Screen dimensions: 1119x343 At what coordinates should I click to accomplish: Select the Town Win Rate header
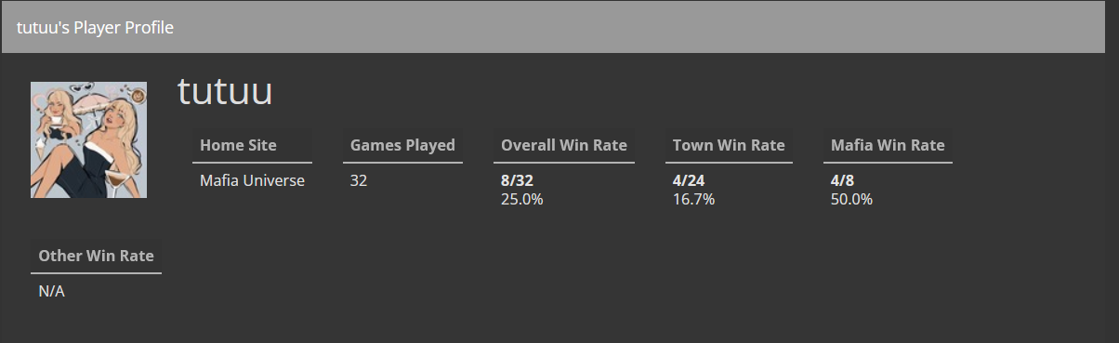coord(729,145)
